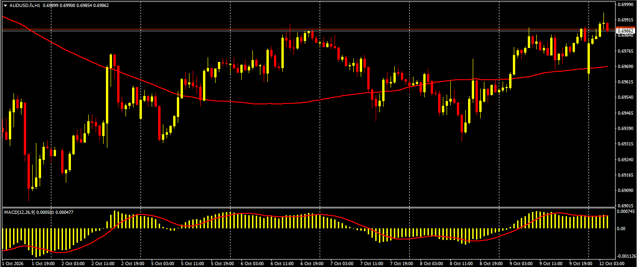Click the 7 Oct 19:00 time label
Screen dimensions: 637x267
401,263
